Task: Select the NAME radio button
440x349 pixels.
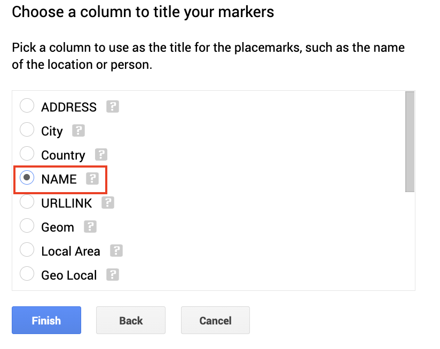Action: click(27, 178)
